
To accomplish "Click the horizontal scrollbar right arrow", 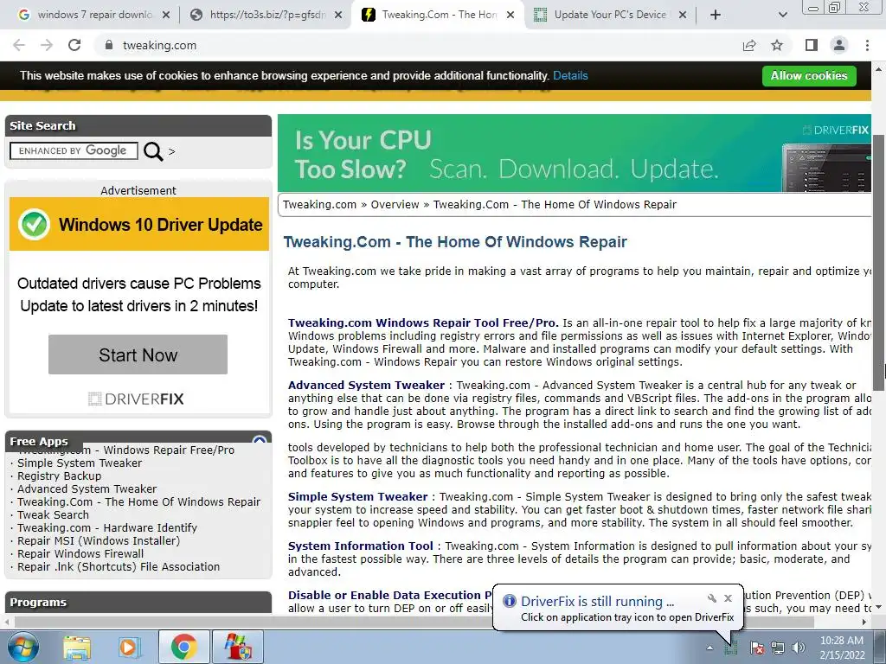I will [864, 622].
